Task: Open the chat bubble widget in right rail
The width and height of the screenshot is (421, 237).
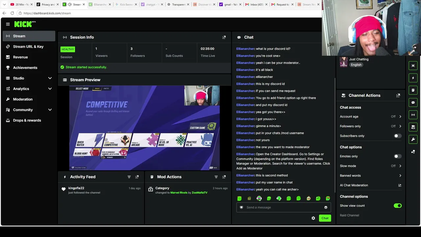Action: [x=413, y=102]
